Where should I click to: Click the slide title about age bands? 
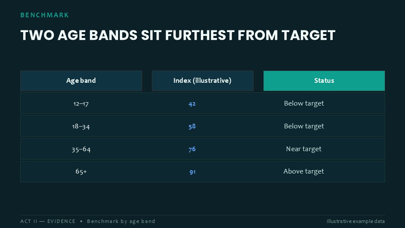[178, 35]
